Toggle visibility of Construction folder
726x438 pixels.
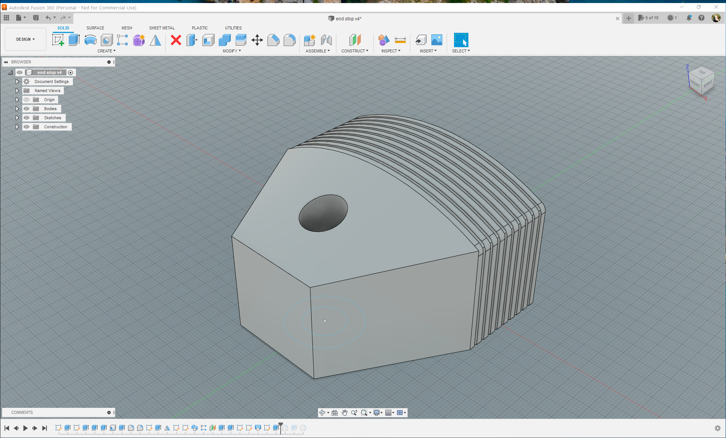click(x=26, y=127)
